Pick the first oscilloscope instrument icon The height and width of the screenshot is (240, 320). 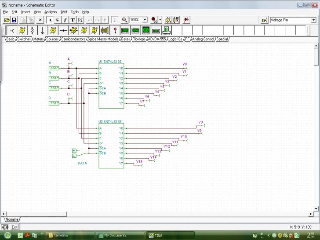pos(125,31)
